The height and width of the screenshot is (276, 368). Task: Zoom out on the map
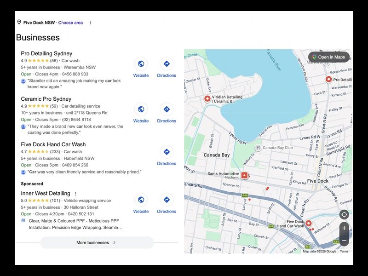click(x=344, y=240)
